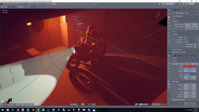Open the Render menu
The height and width of the screenshot is (112, 199).
click(12, 4)
